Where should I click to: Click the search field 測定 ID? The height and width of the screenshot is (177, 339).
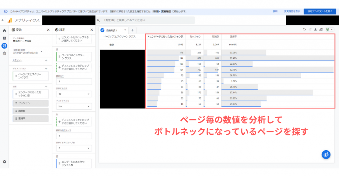click(145, 20)
